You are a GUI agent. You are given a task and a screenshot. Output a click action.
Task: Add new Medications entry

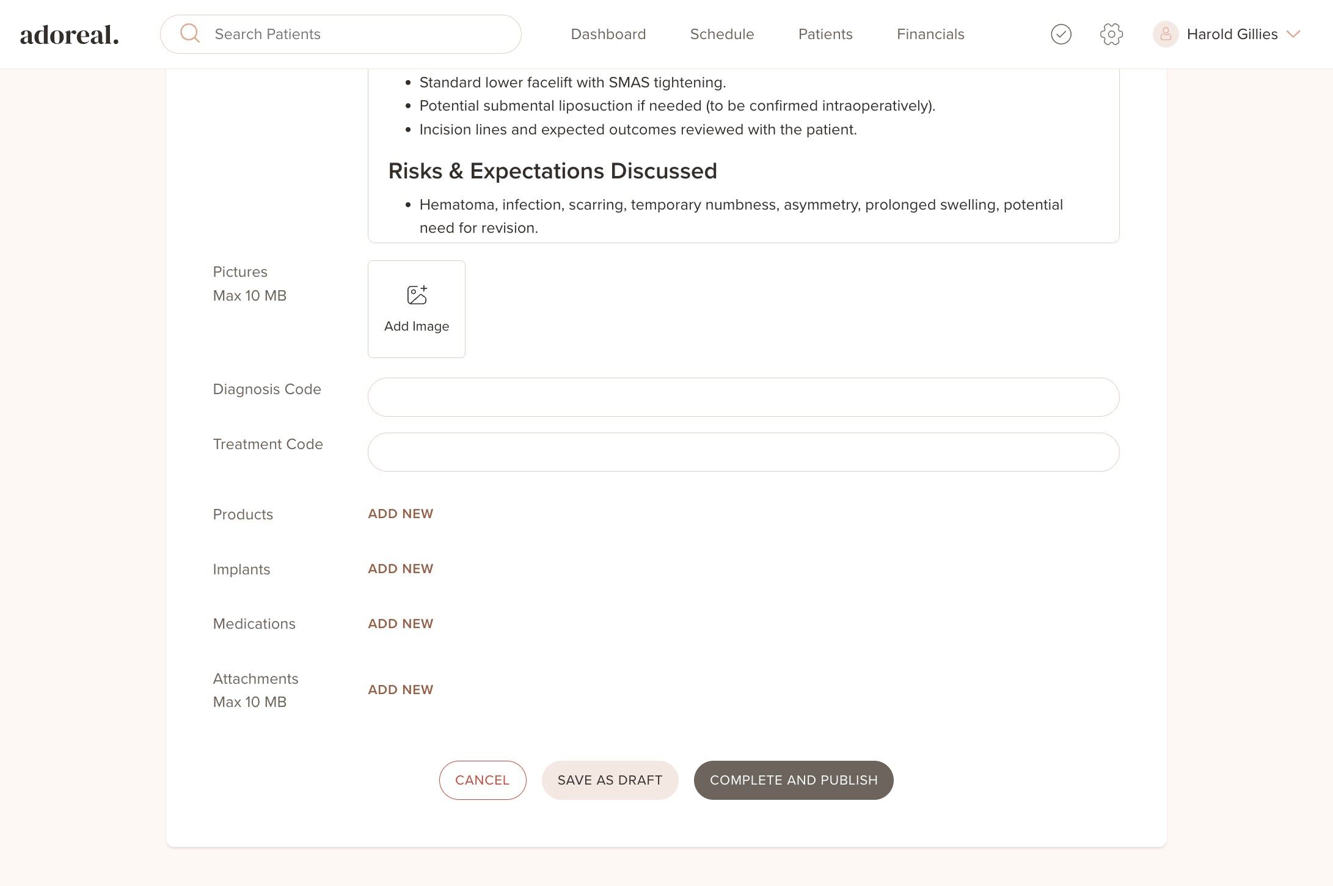click(400, 624)
